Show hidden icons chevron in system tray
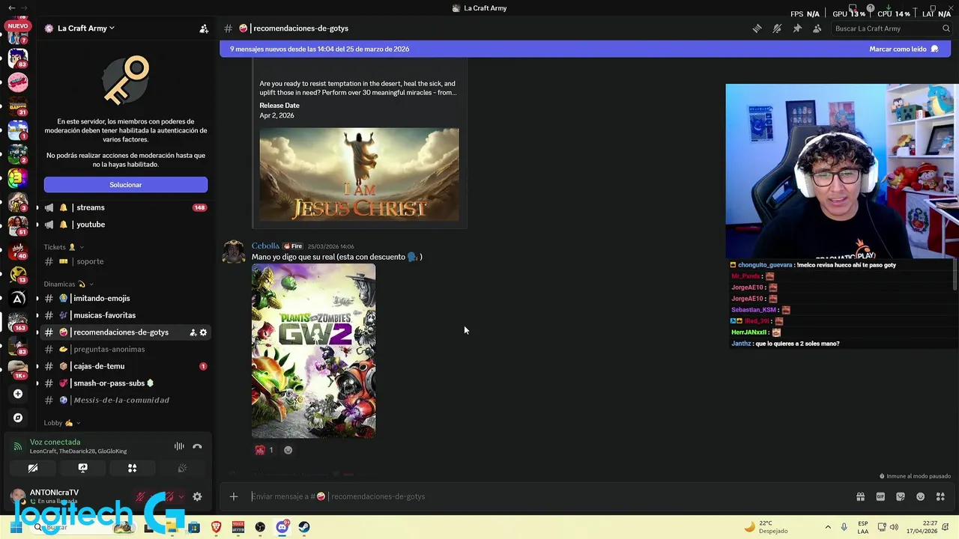 tap(828, 527)
